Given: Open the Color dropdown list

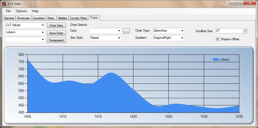Looking at the screenshot, I should click(119, 31).
